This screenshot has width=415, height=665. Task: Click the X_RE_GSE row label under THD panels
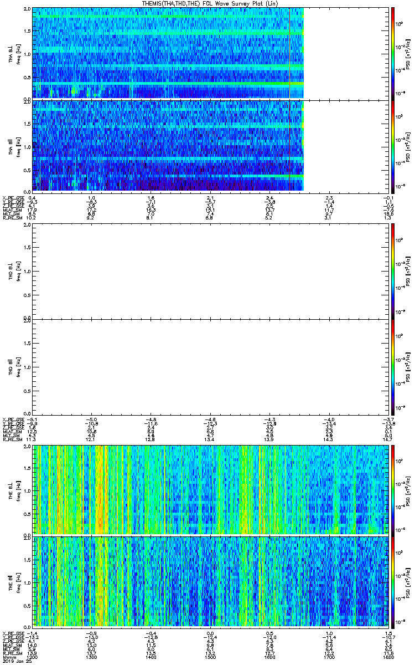(x=12, y=419)
